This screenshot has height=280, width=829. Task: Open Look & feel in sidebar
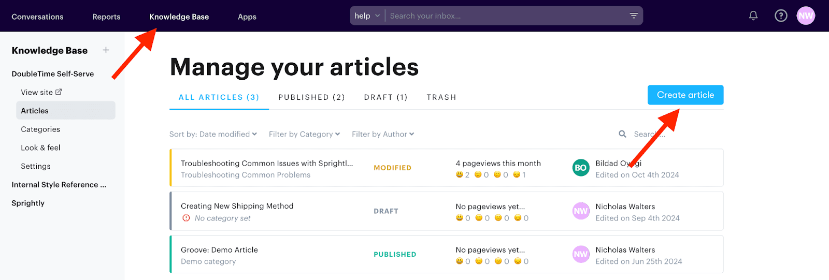point(40,148)
